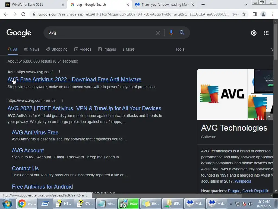The image size is (278, 209).
Task: Open the taskbar clock showing 8:46 AM
Action: point(264,204)
